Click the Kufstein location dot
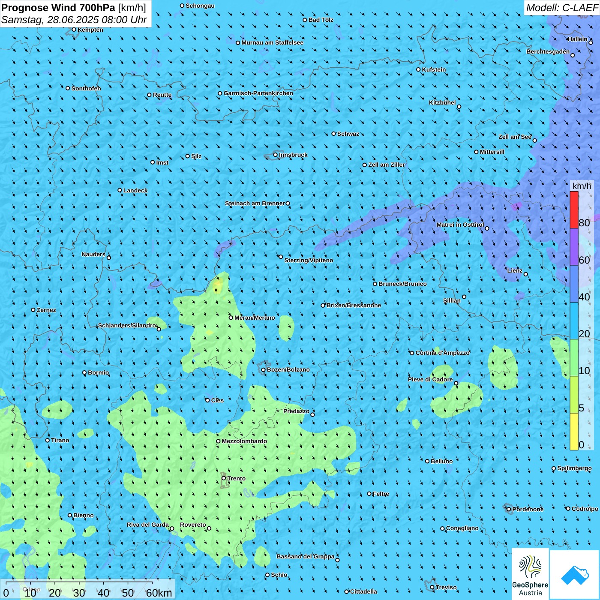 pyautogui.click(x=419, y=69)
